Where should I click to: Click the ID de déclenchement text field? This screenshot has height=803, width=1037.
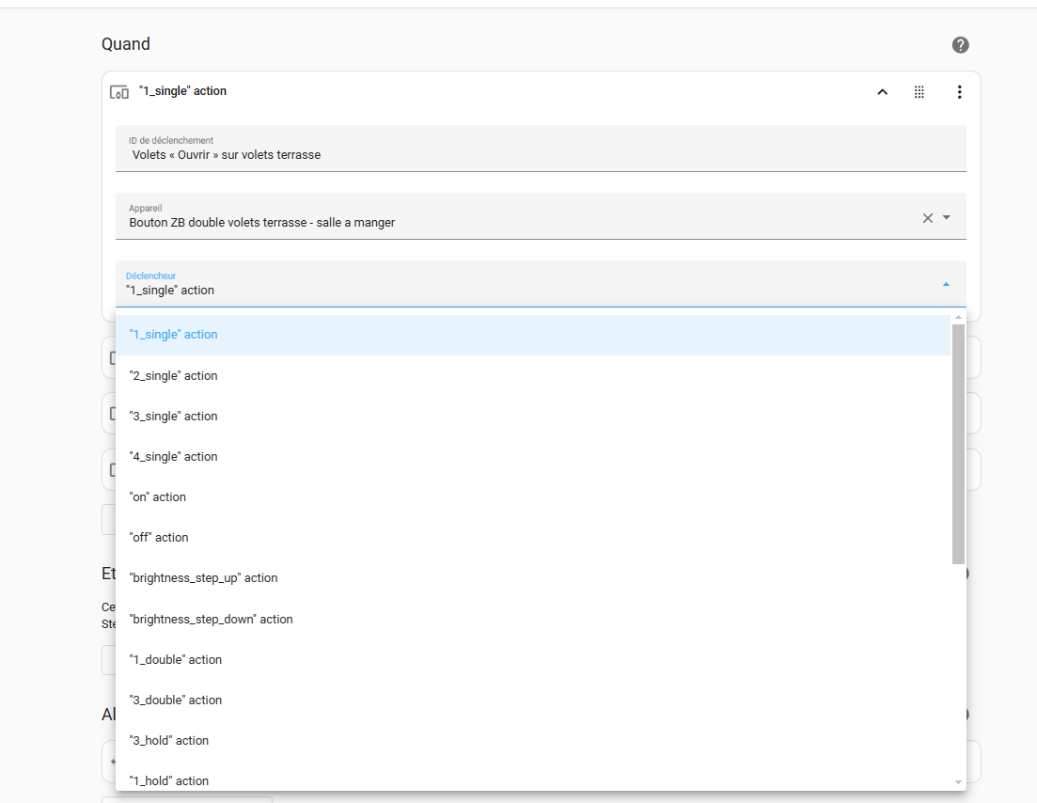[x=540, y=155]
